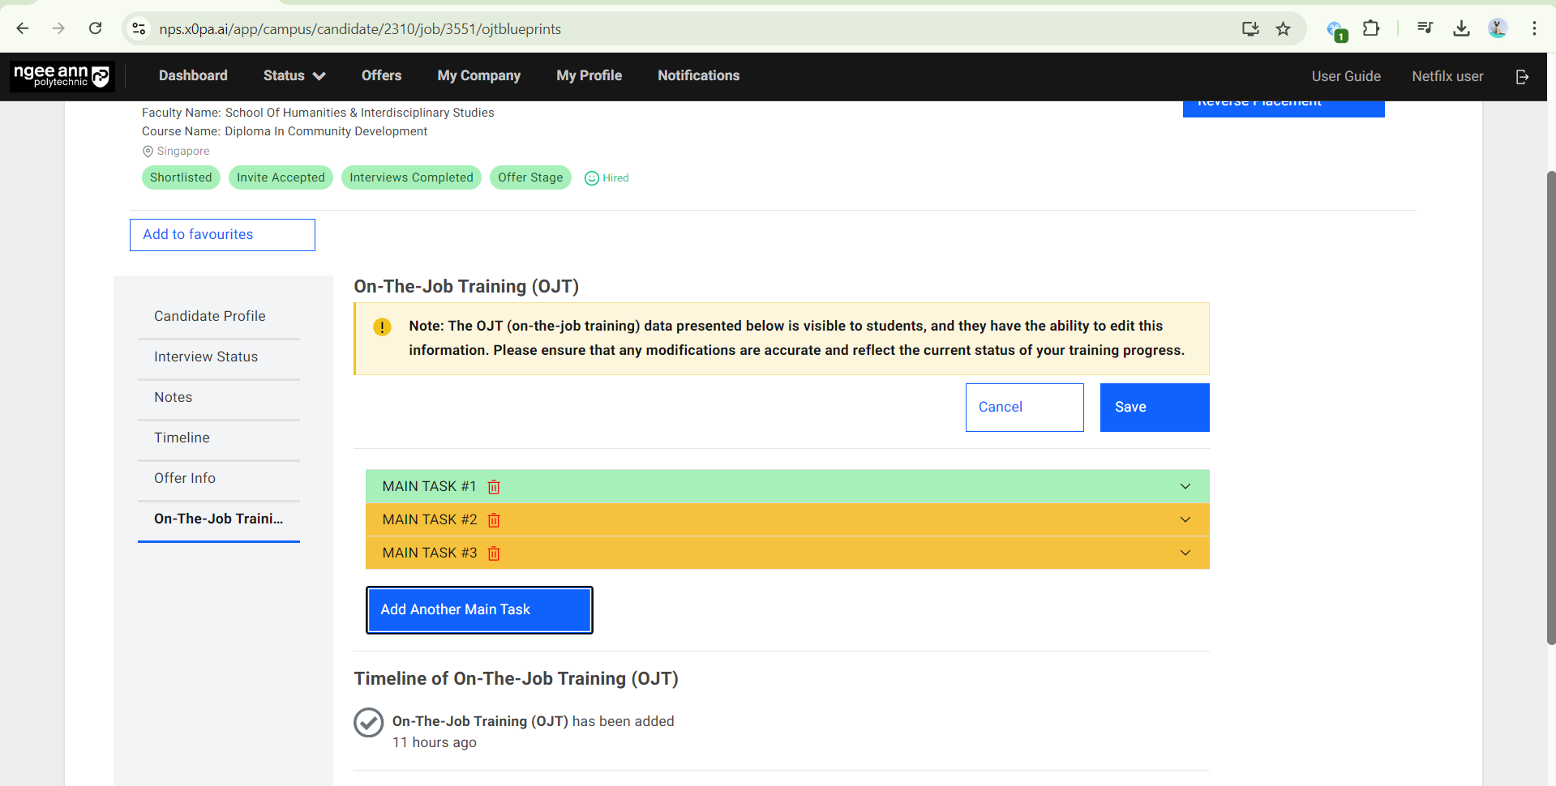Open browser downloads icon

click(1462, 28)
